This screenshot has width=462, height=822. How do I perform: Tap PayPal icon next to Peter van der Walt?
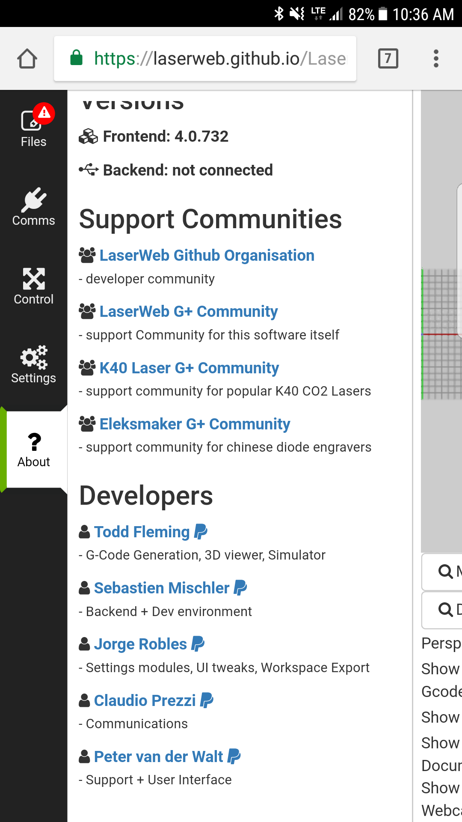tap(234, 756)
